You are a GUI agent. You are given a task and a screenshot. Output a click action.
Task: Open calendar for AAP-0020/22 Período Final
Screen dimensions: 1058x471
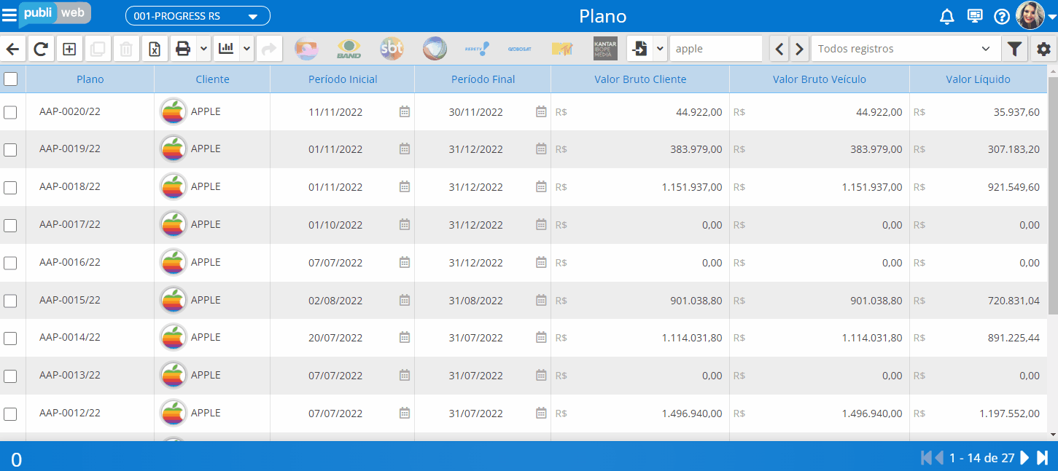541,111
